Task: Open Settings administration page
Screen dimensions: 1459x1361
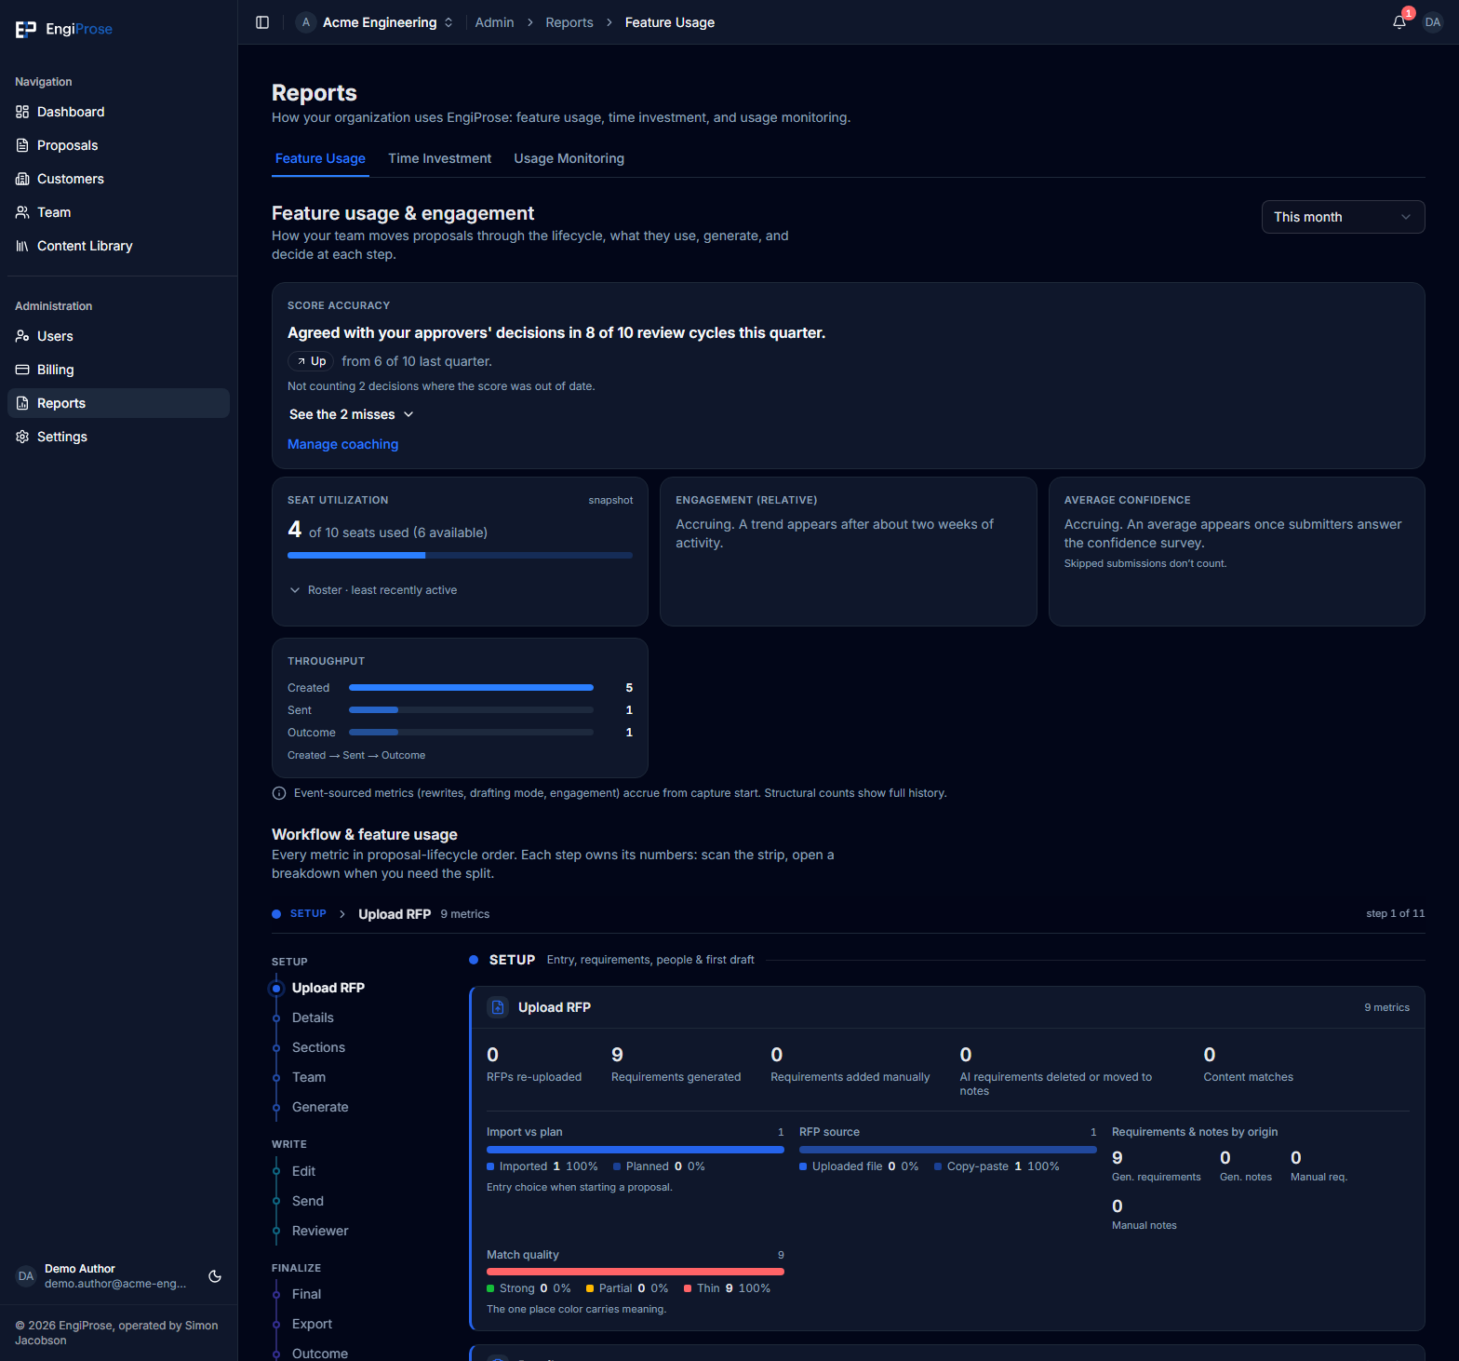Action: [x=118, y=437]
